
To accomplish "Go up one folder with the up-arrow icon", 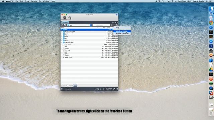I will pos(112,25).
